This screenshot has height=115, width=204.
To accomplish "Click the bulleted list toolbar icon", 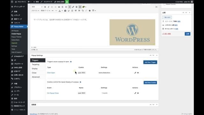I will (x=52, y=7).
